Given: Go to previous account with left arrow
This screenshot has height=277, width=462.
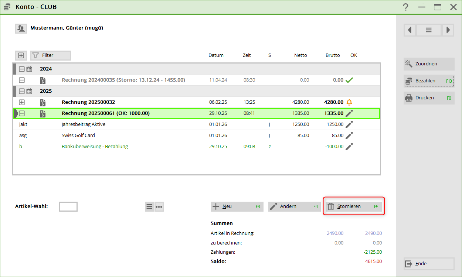Looking at the screenshot, I should tap(410, 30).
